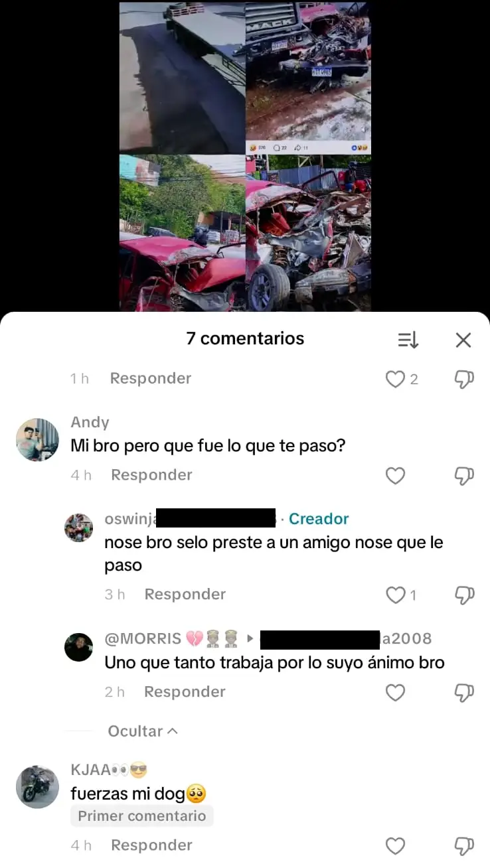Open Andy's profile picture

coord(37,439)
